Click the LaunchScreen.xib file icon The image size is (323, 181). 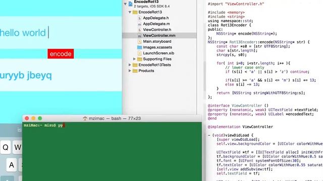click(139, 53)
